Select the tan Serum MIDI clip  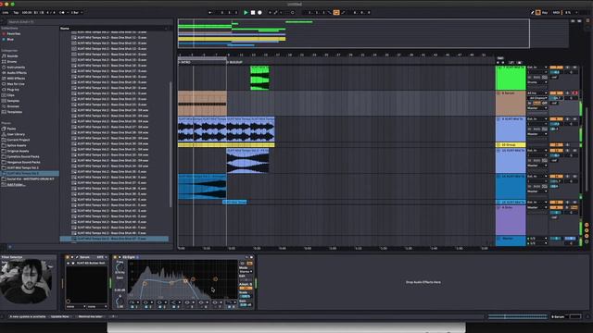202,103
